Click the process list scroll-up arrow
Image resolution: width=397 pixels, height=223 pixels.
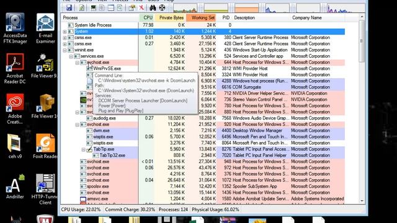362,17
